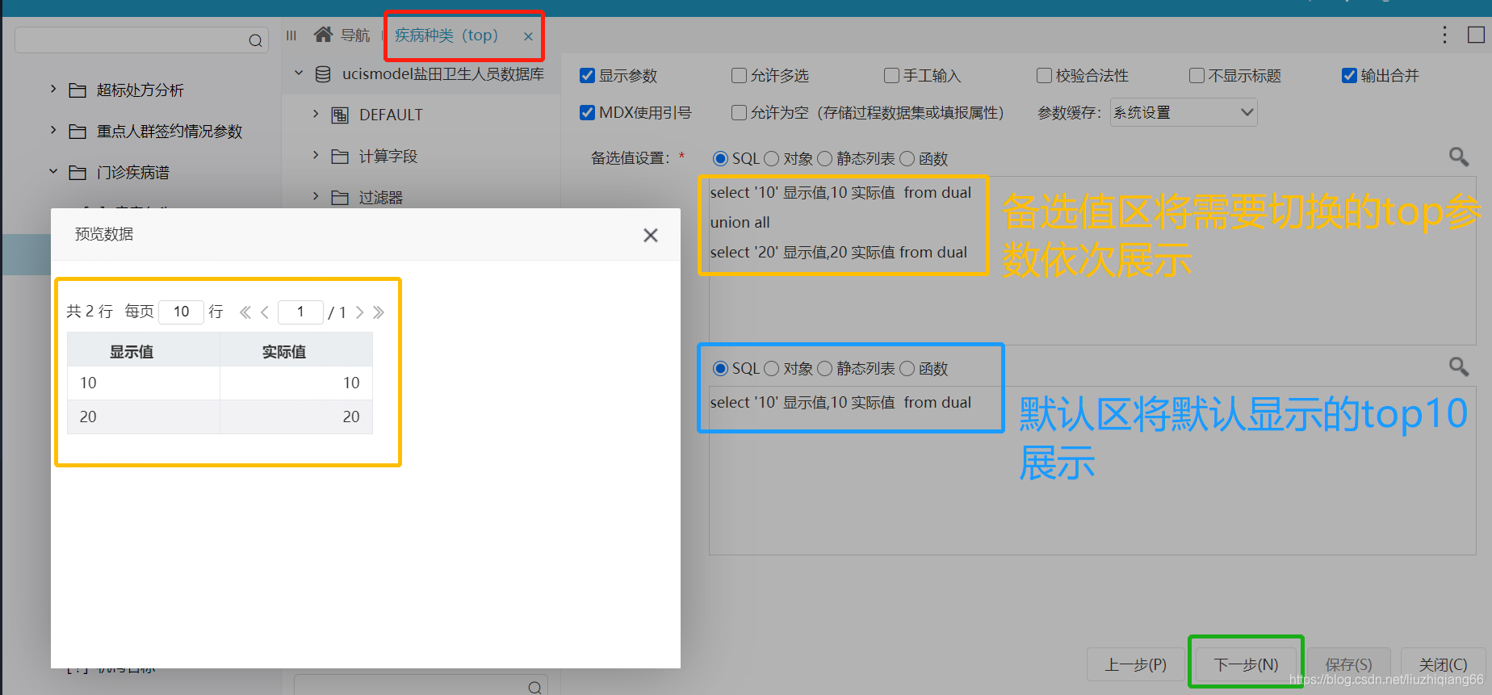Select 静态列表 radio in 备选值设置

pos(824,158)
